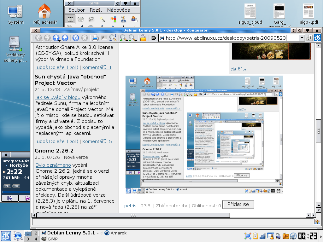Image resolution: width=323 pixels, height=242 pixels.
Task: Open Bylo oznámeno link
Action: 53,165
